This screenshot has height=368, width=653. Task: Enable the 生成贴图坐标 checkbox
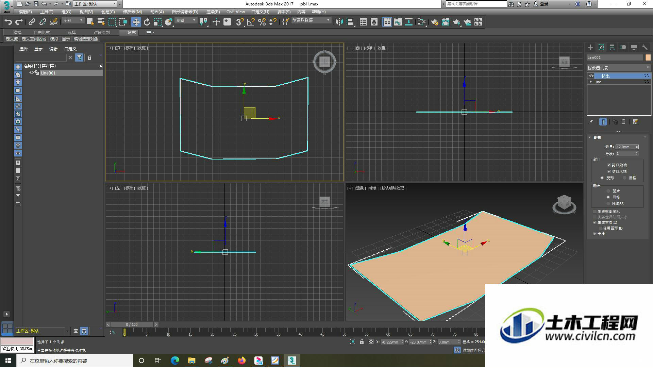[x=595, y=212]
